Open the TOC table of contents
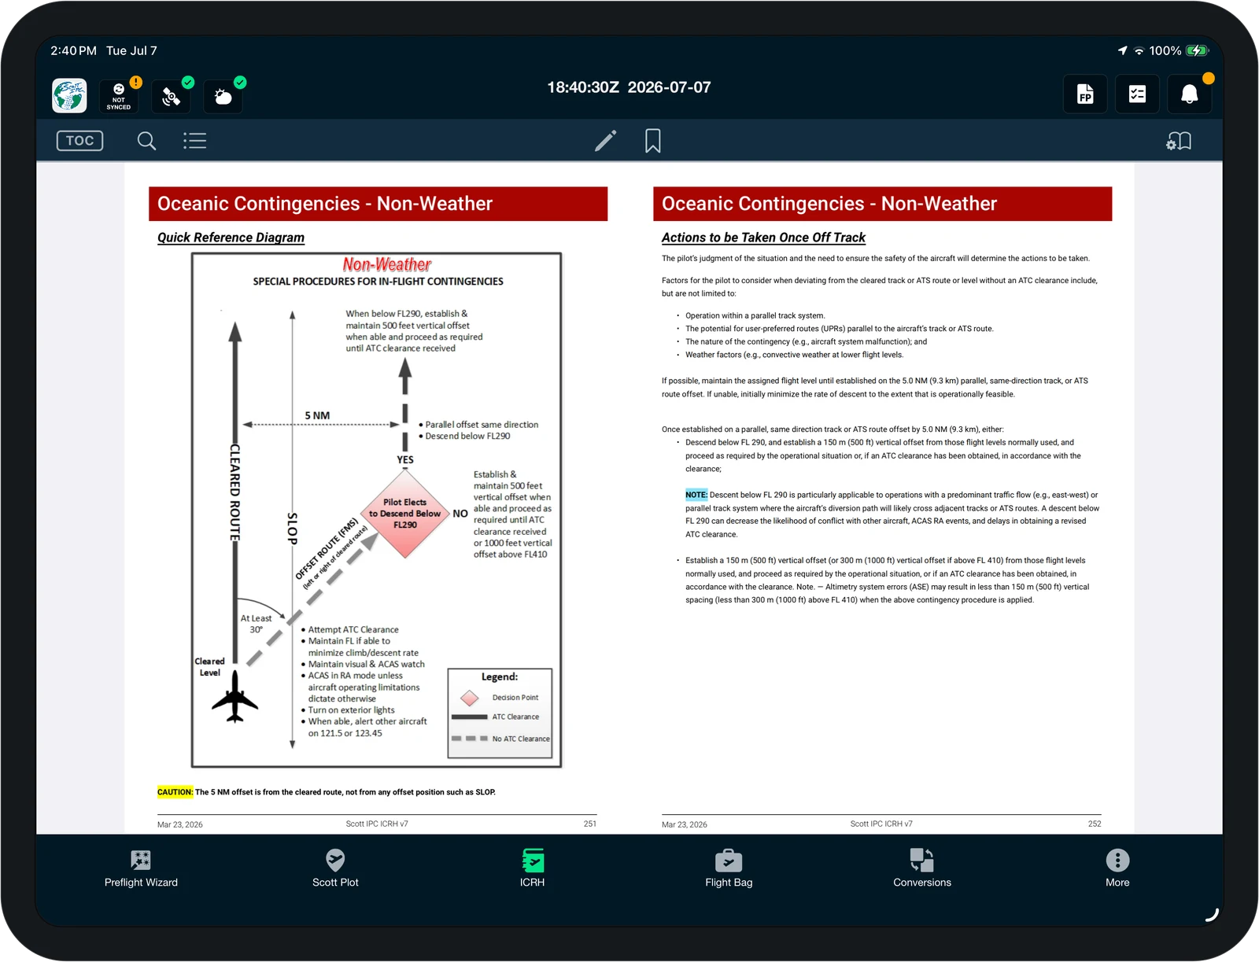This screenshot has width=1259, height=962. (79, 141)
